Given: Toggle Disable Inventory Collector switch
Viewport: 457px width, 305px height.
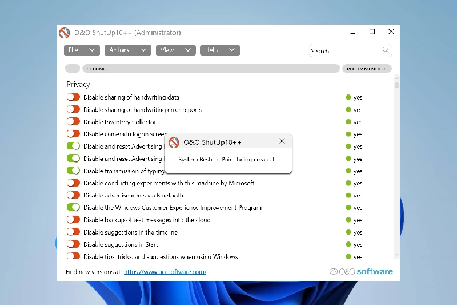Looking at the screenshot, I should tap(73, 122).
